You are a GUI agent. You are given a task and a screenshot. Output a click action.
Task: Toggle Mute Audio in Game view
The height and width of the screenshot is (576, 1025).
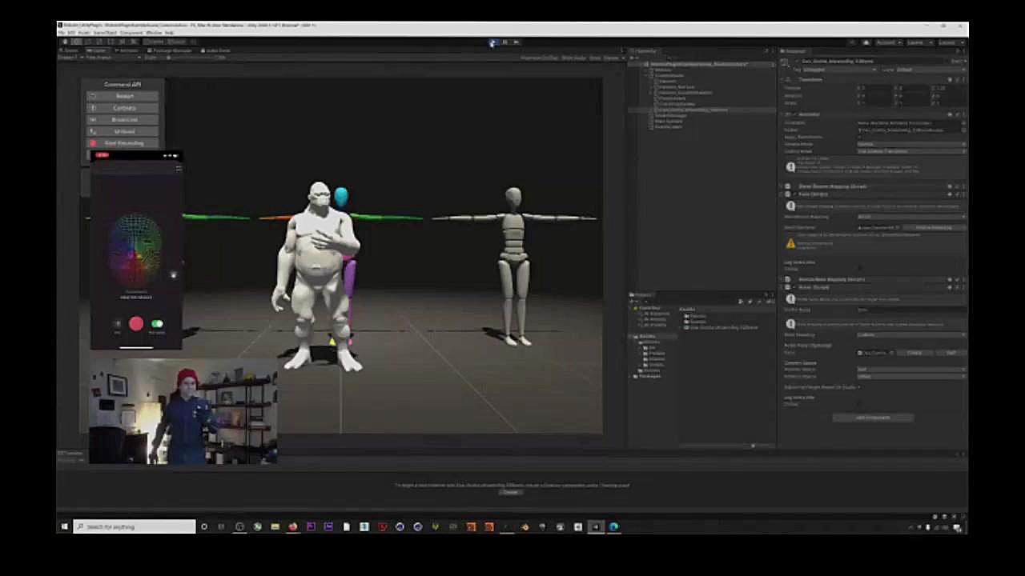pyautogui.click(x=573, y=58)
